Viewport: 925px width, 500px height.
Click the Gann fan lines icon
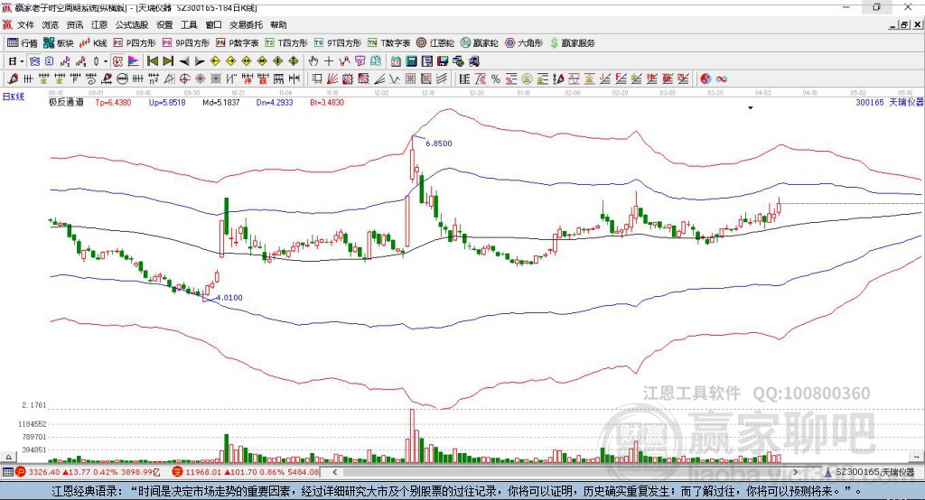point(332,79)
